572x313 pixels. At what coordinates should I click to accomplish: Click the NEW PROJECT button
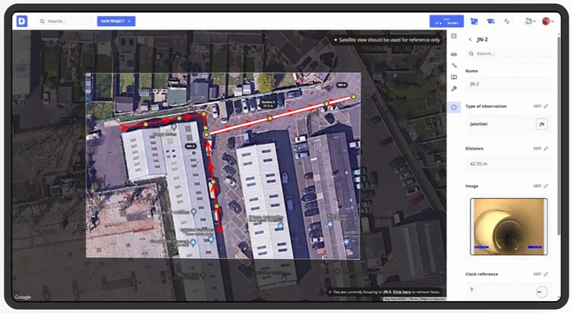tap(116, 21)
